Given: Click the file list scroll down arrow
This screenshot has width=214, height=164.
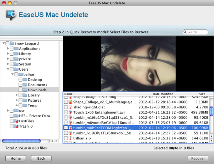Looking at the screenshot, I should tap(212, 140).
